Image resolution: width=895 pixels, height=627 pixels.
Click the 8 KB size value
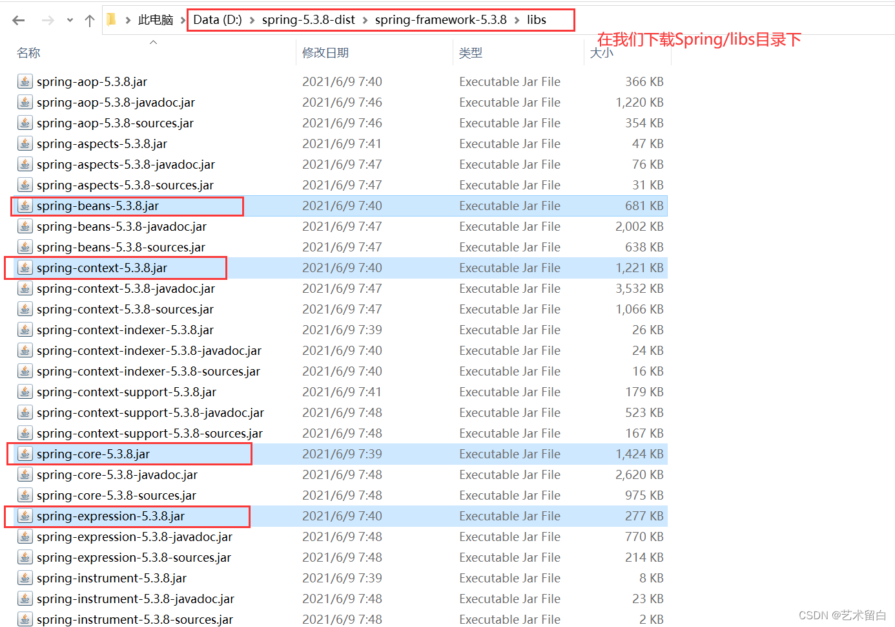click(652, 578)
